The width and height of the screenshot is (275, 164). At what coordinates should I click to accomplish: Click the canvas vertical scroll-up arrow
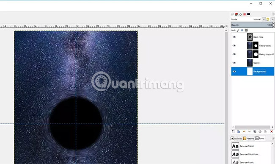pyautogui.click(x=226, y=31)
